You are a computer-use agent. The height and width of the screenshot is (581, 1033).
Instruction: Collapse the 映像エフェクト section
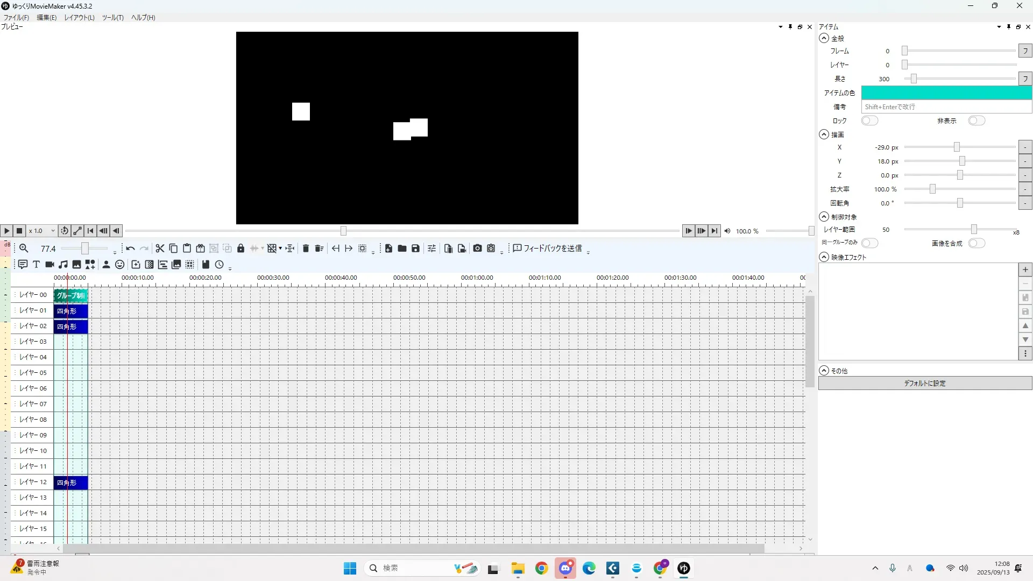[x=824, y=257]
